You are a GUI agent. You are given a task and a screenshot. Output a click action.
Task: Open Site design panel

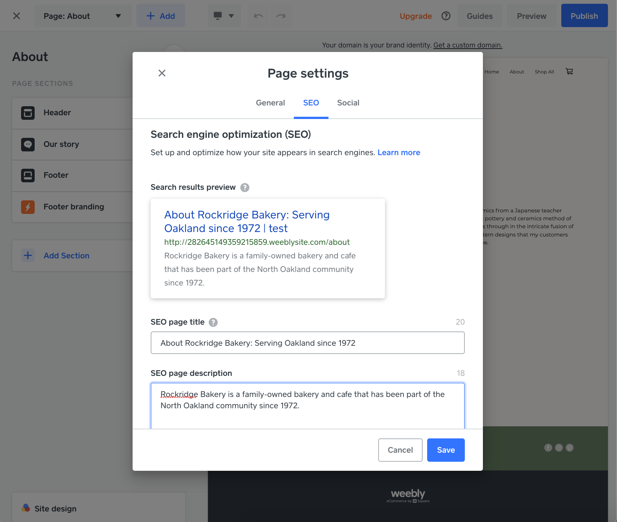[x=99, y=507]
